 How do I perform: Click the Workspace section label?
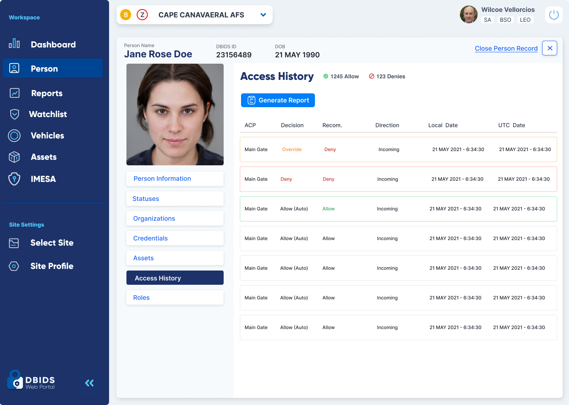[x=24, y=17]
